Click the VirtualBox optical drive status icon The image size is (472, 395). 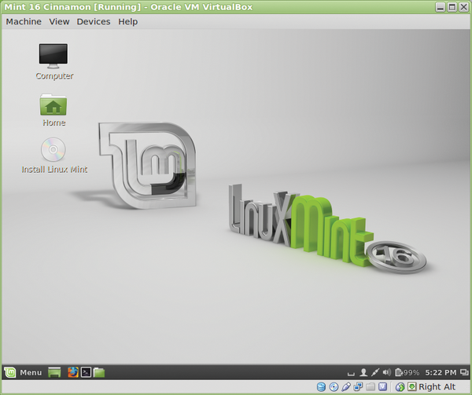tap(334, 387)
